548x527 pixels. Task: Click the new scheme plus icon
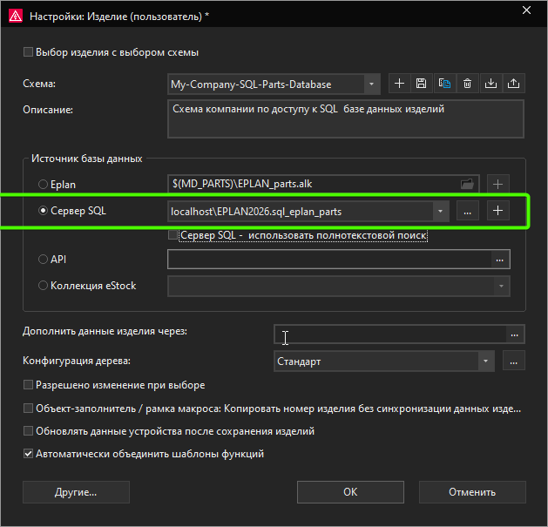pyautogui.click(x=400, y=84)
